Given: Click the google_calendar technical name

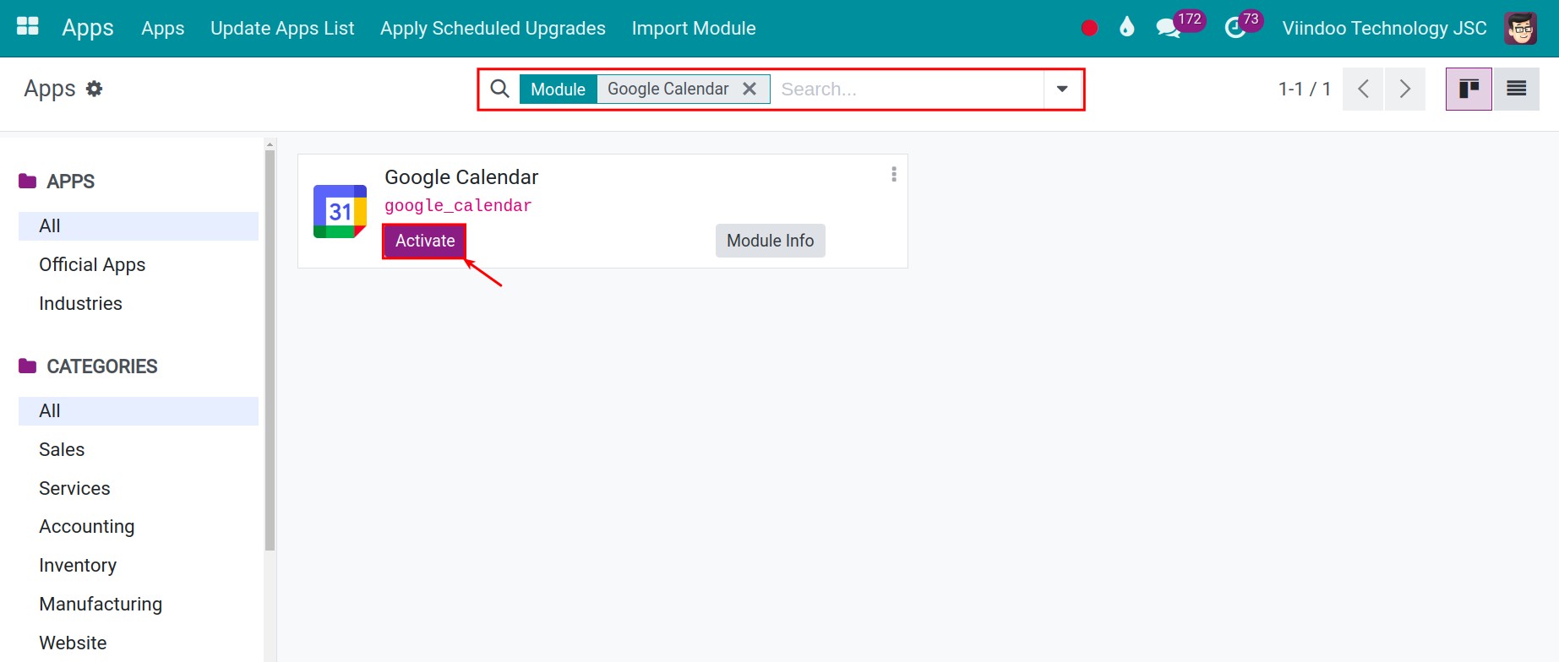Looking at the screenshot, I should pyautogui.click(x=458, y=205).
